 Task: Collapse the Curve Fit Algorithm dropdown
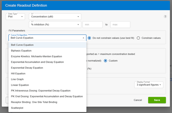tap(47, 38)
